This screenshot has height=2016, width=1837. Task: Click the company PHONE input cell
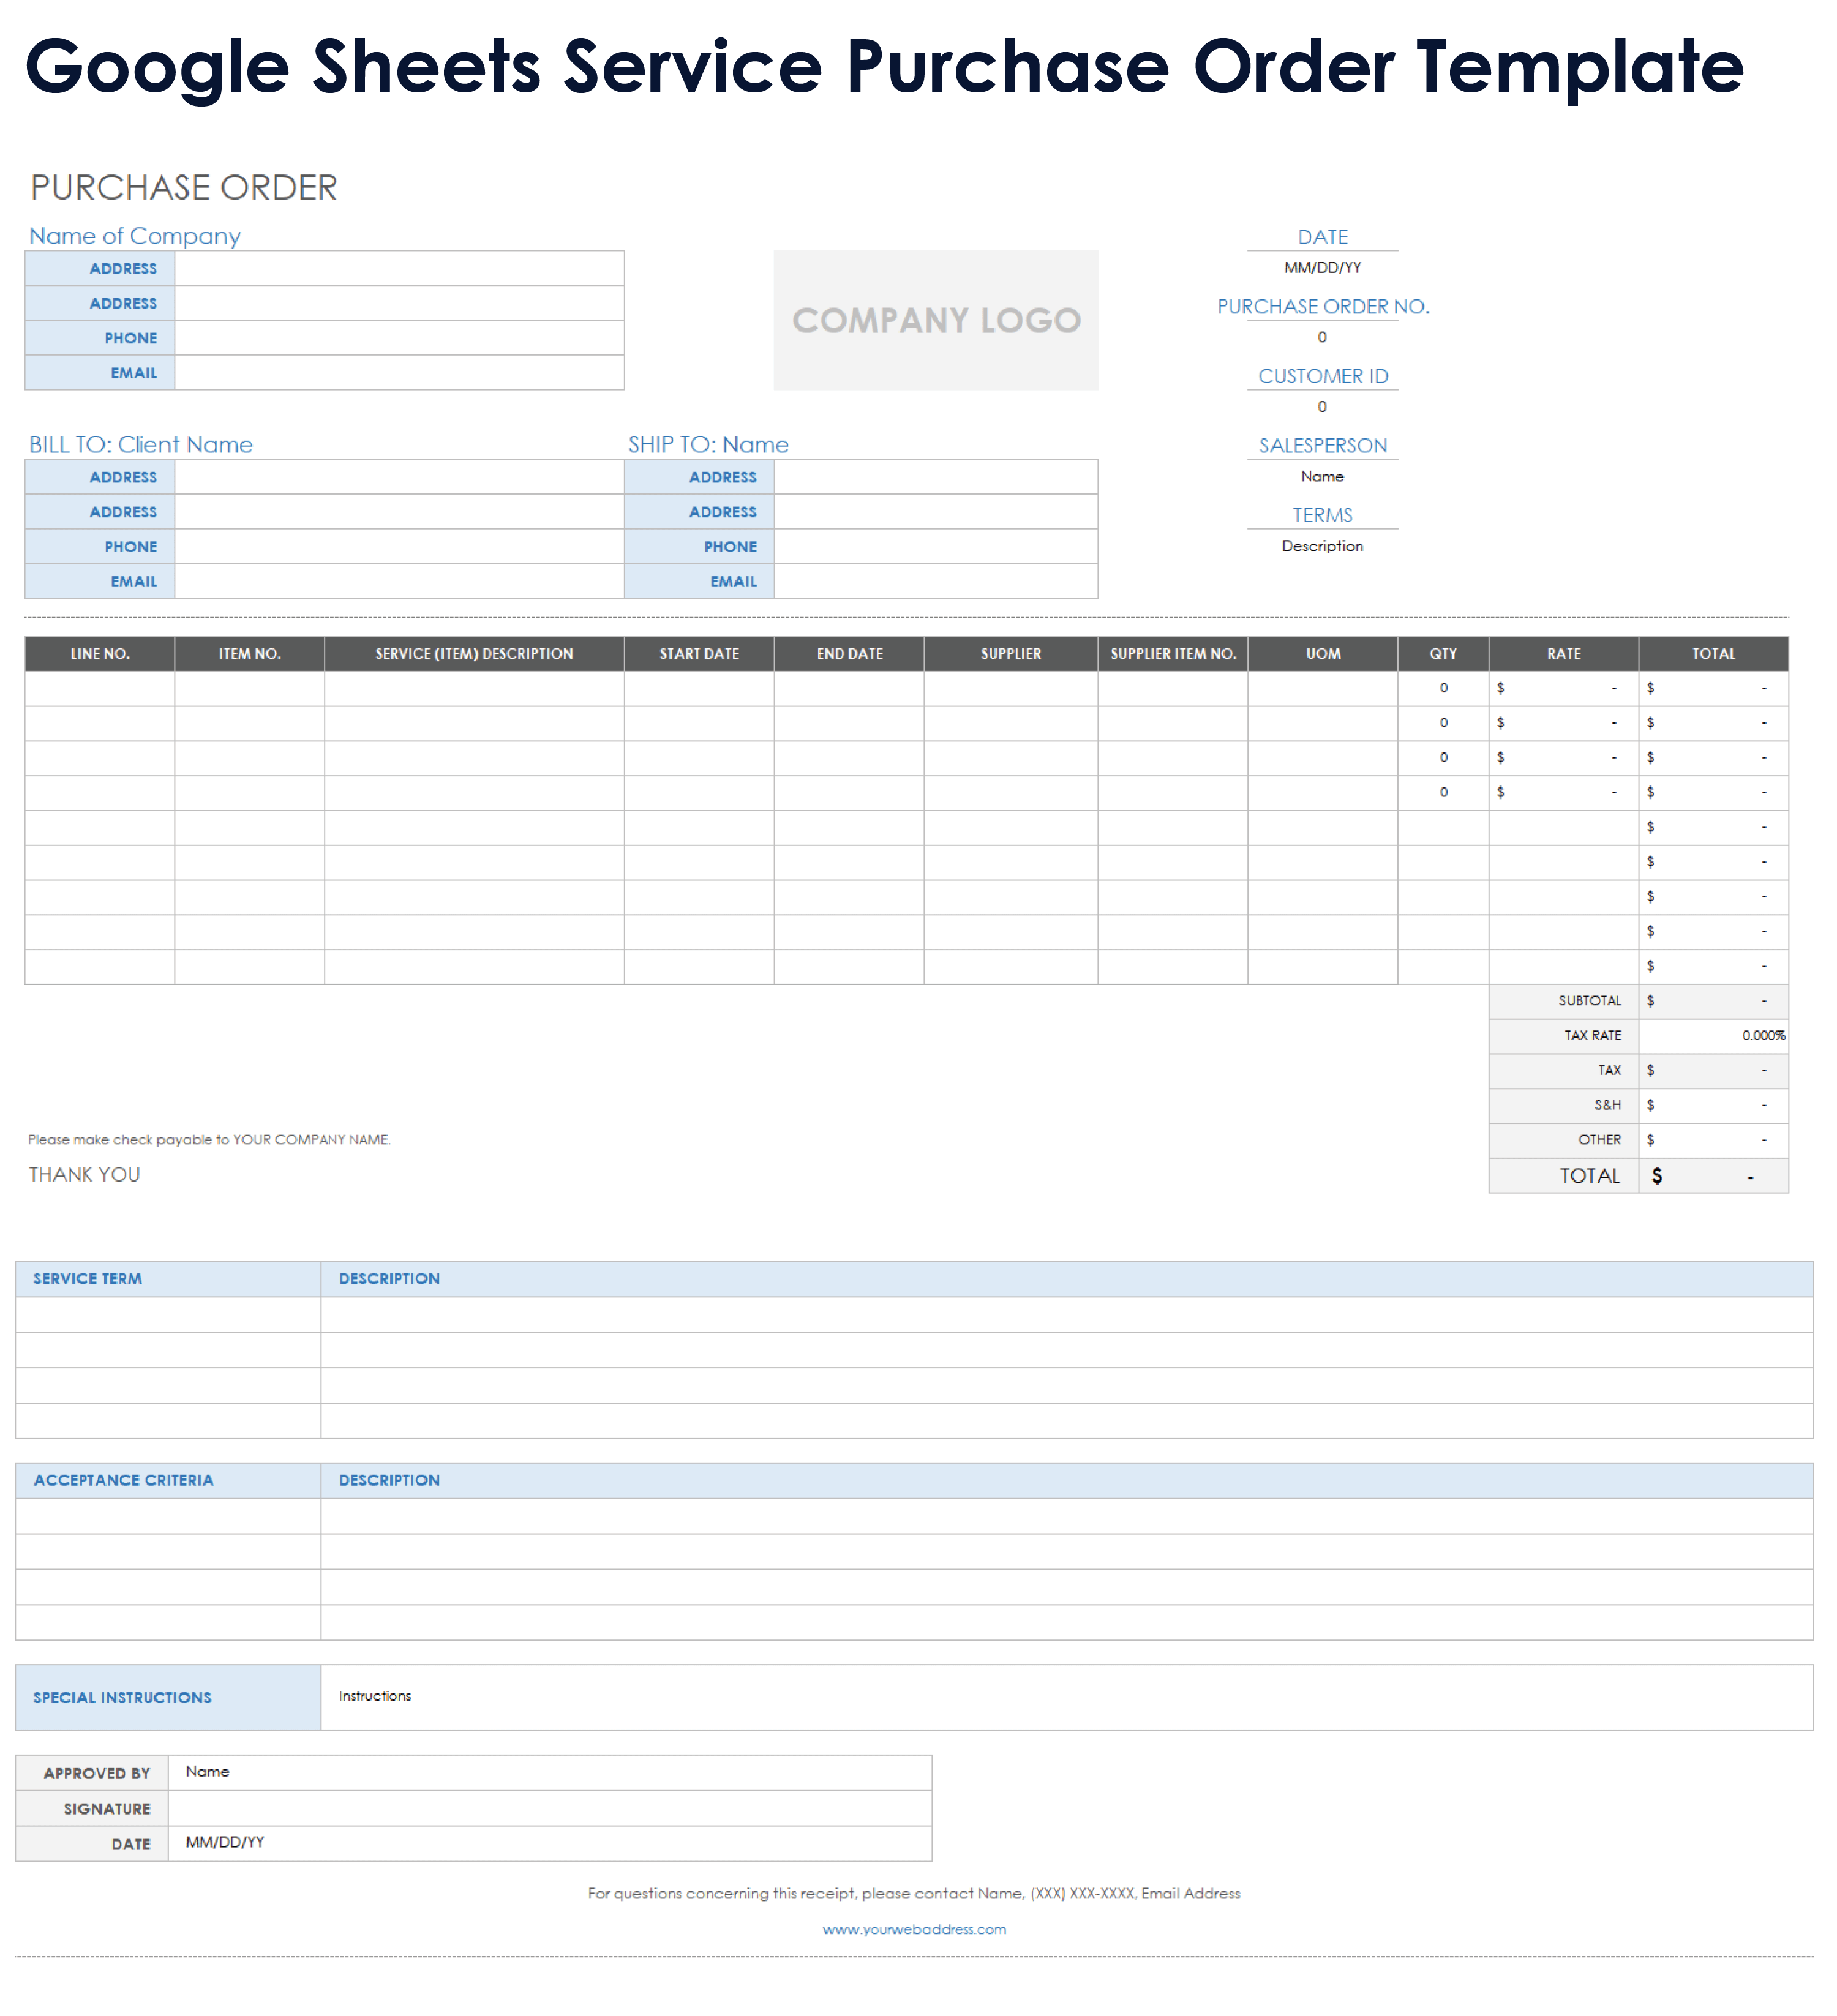tap(399, 338)
